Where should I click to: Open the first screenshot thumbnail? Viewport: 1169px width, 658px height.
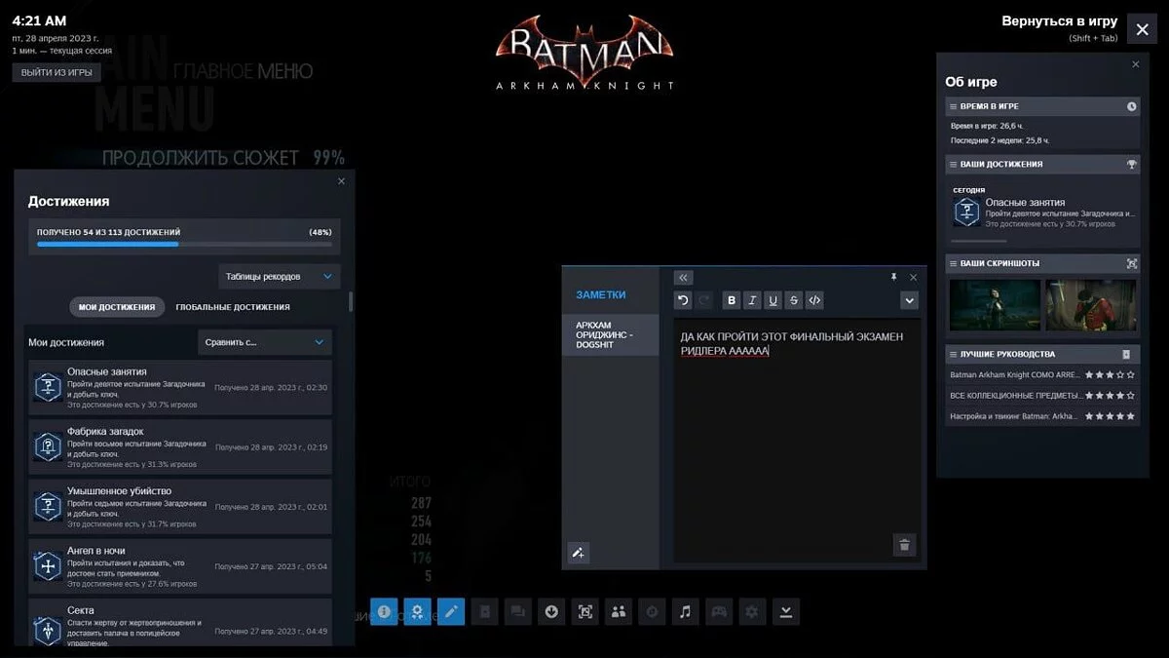coord(994,305)
